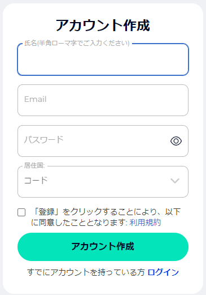Click the に同意したこととなります text line

(x=80, y=223)
